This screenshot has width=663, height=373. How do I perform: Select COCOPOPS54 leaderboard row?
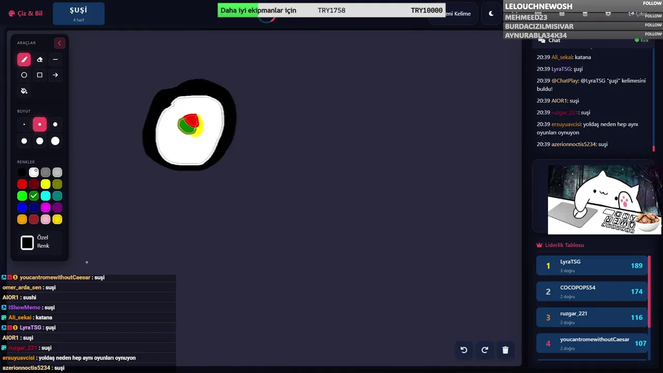coord(592,292)
